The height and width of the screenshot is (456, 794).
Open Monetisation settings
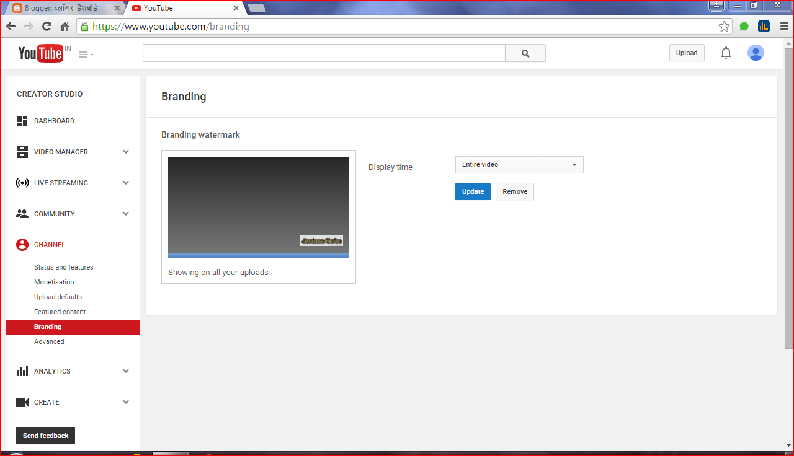tap(54, 282)
